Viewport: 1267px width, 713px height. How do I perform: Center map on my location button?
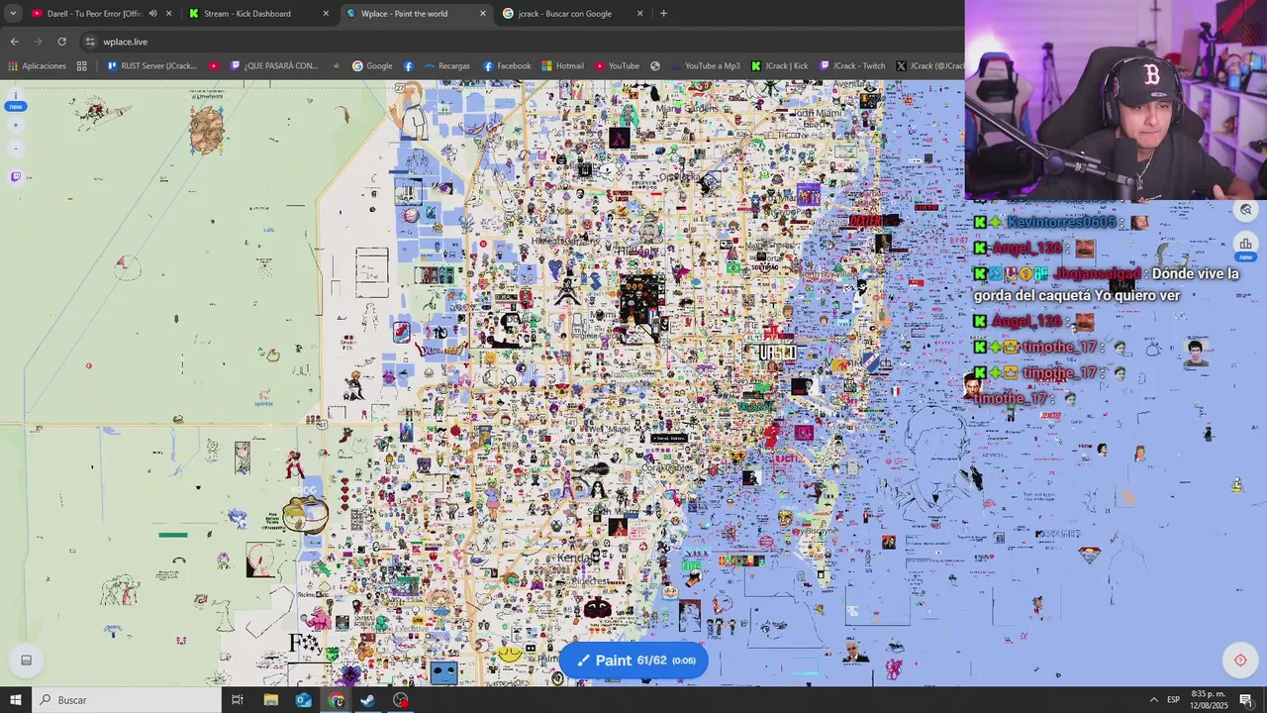1240,661
